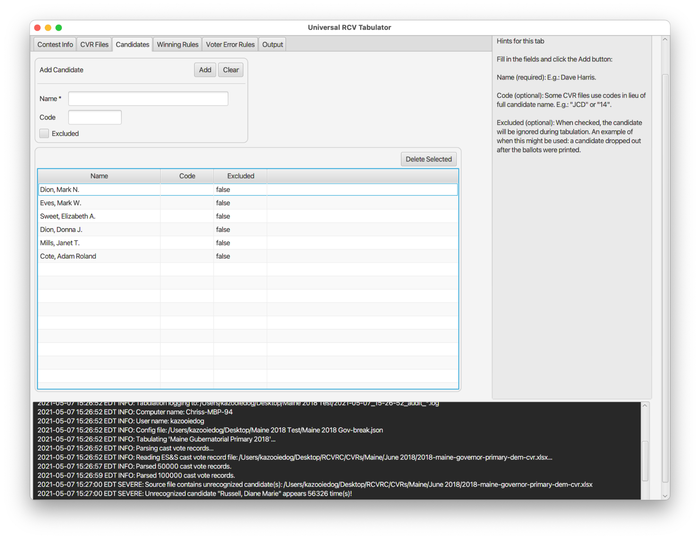Click the red close window button

click(38, 28)
